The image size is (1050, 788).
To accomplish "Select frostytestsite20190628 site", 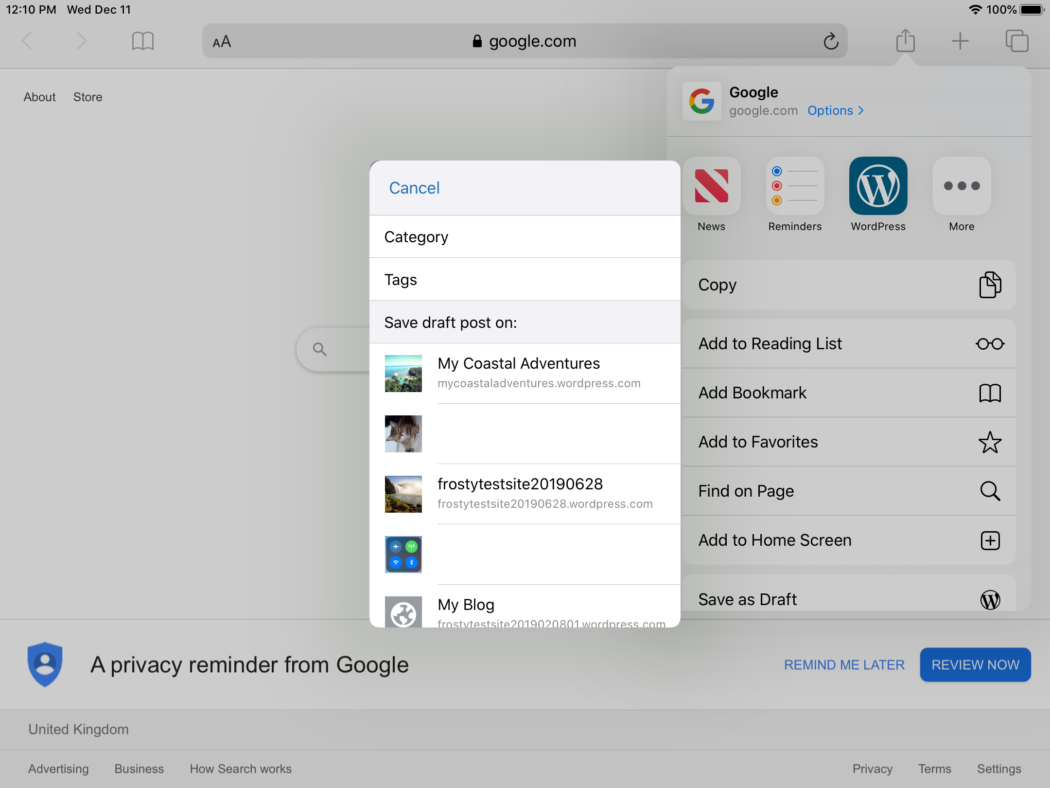I will (x=525, y=494).
